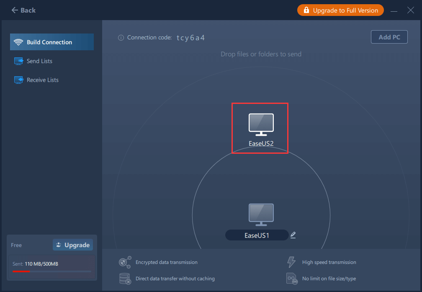Image resolution: width=422 pixels, height=292 pixels.
Task: Click the Free plan label
Action: coord(16,245)
